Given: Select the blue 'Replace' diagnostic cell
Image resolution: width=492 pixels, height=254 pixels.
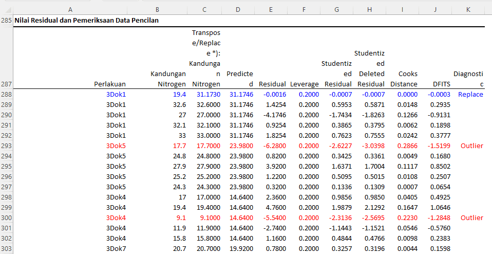Looking at the screenshot, I should [x=470, y=95].
